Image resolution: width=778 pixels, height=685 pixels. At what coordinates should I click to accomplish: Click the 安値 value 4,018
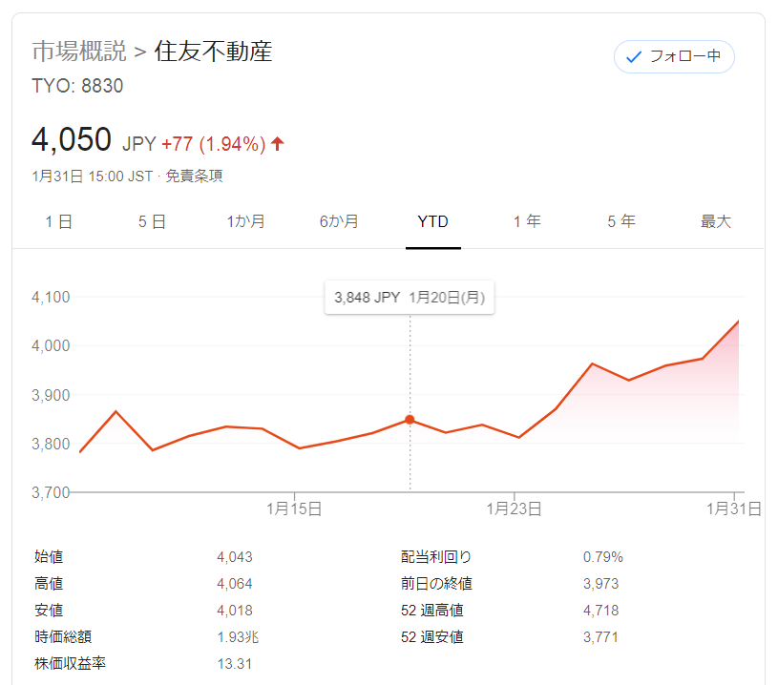pyautogui.click(x=235, y=611)
